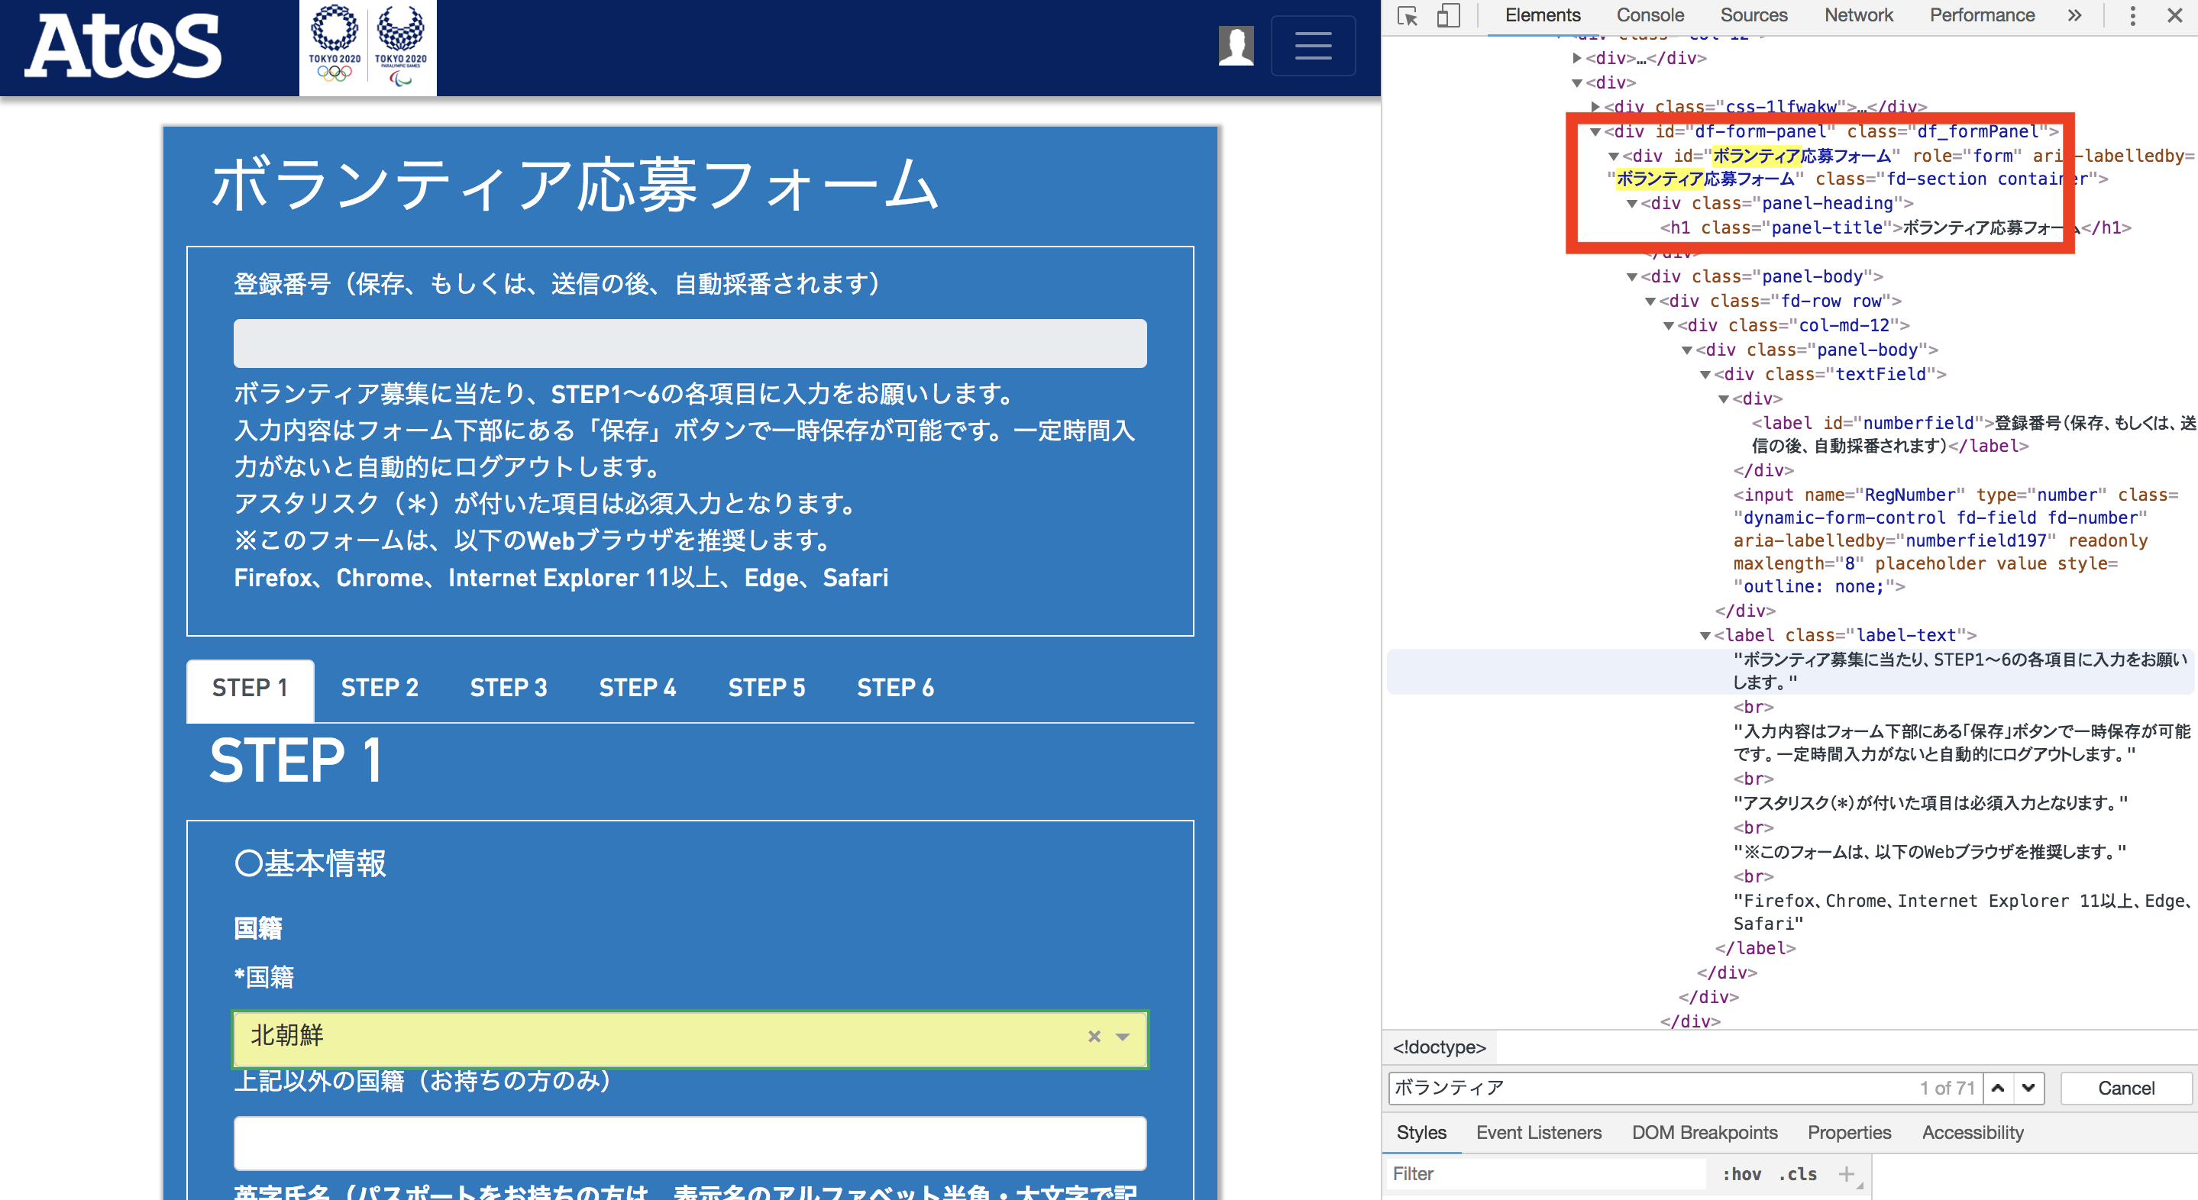Expand the collapsed <div>…</div> node
The width and height of the screenshot is (2198, 1200).
[1577, 58]
